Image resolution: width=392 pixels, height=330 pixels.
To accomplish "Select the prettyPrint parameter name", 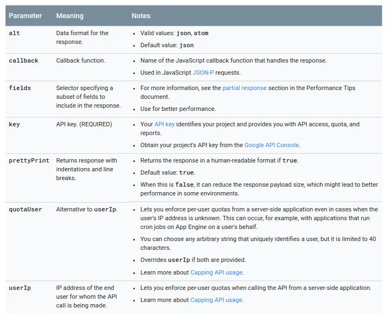I will 29,160.
